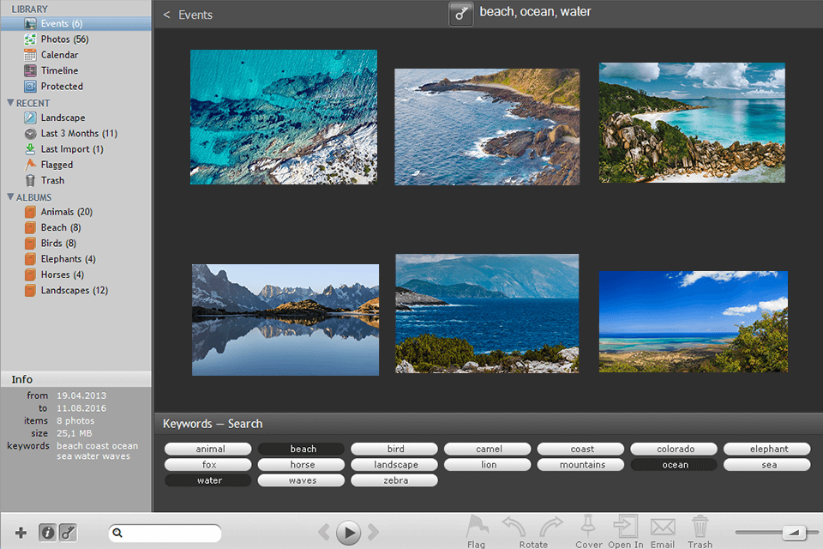Enable the coast keyword tag
Viewport: 823px width, 549px height.
(x=580, y=449)
